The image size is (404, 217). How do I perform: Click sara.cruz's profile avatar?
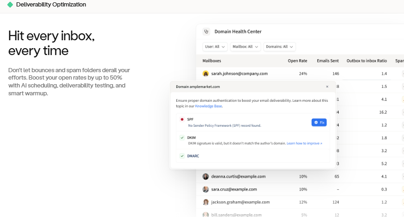click(206, 189)
